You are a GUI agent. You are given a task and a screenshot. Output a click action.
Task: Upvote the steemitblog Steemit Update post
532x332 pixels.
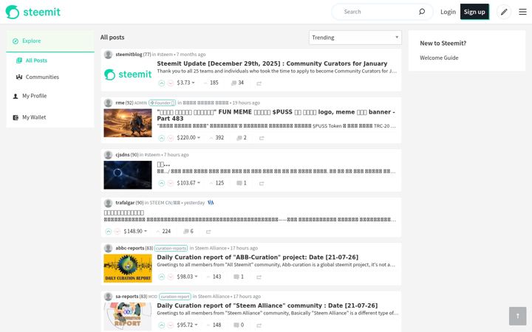(x=162, y=83)
